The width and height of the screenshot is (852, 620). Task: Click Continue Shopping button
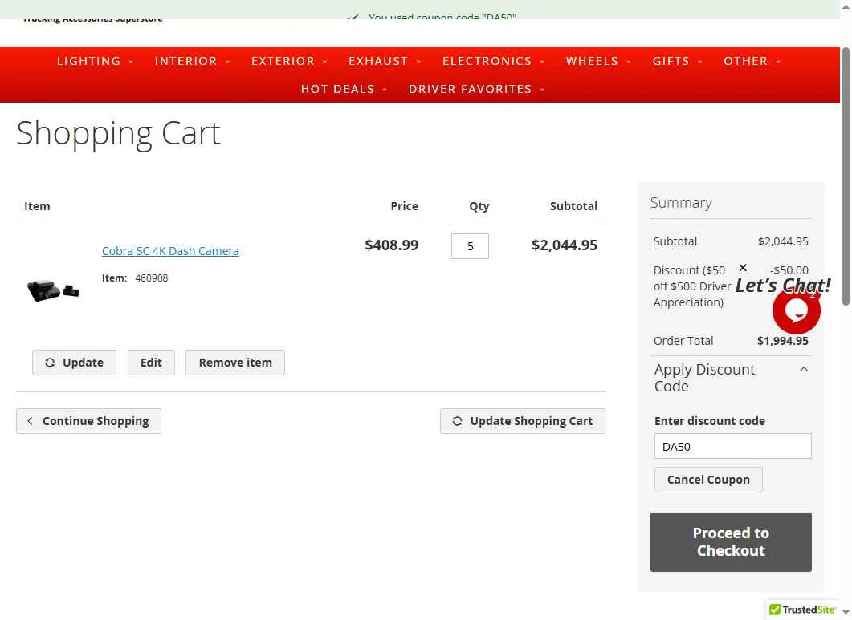tap(88, 421)
